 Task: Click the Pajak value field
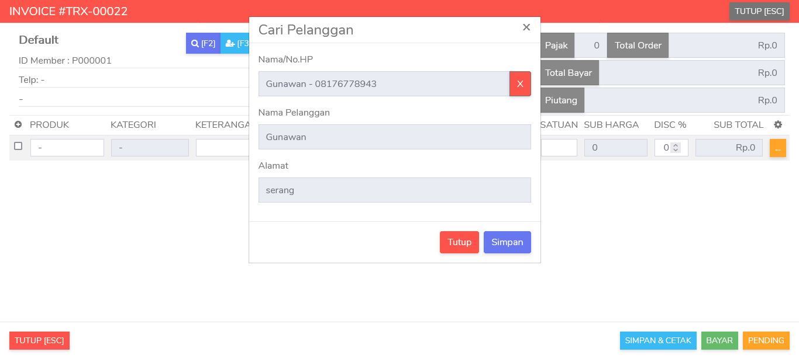click(591, 46)
